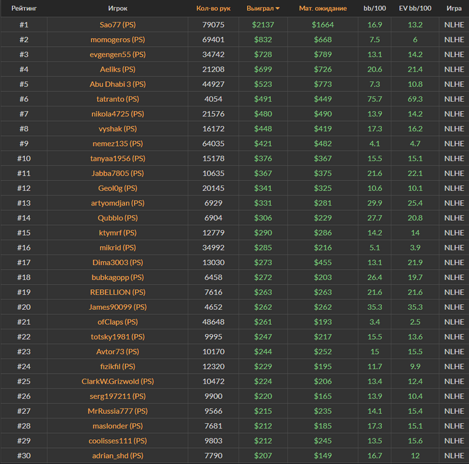This screenshot has height=464, width=469.
Task: Click EV bb/100 column header
Action: point(415,9)
